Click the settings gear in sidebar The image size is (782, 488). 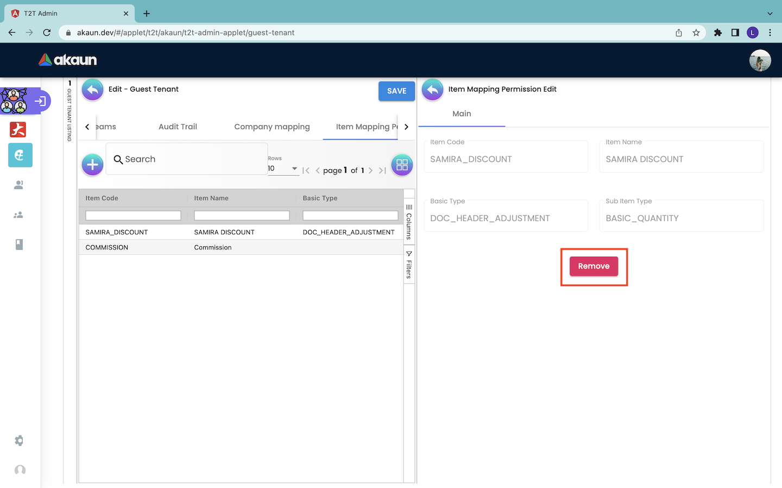click(19, 440)
